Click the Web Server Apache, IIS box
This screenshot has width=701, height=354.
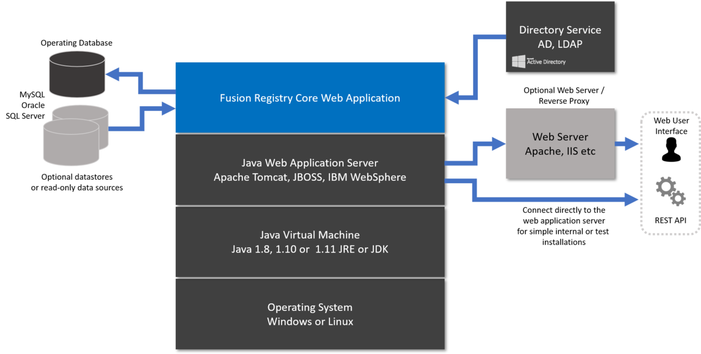coord(560,143)
